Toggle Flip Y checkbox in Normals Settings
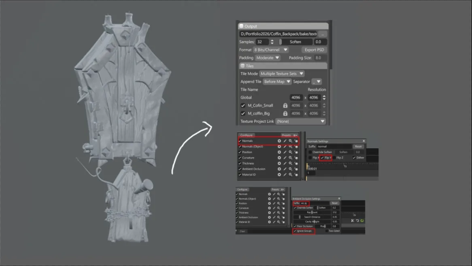This screenshot has height=266, width=472. pos(322,157)
